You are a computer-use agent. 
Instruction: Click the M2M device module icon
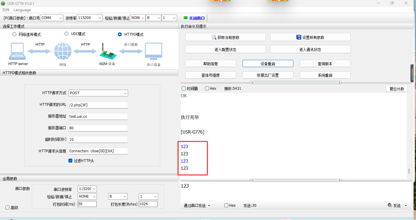coord(107,53)
